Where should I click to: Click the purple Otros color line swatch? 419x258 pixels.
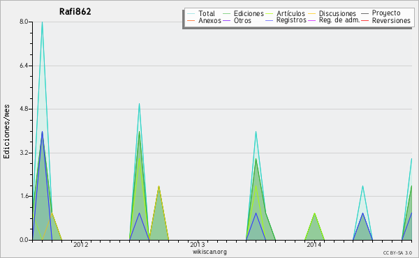(226, 20)
